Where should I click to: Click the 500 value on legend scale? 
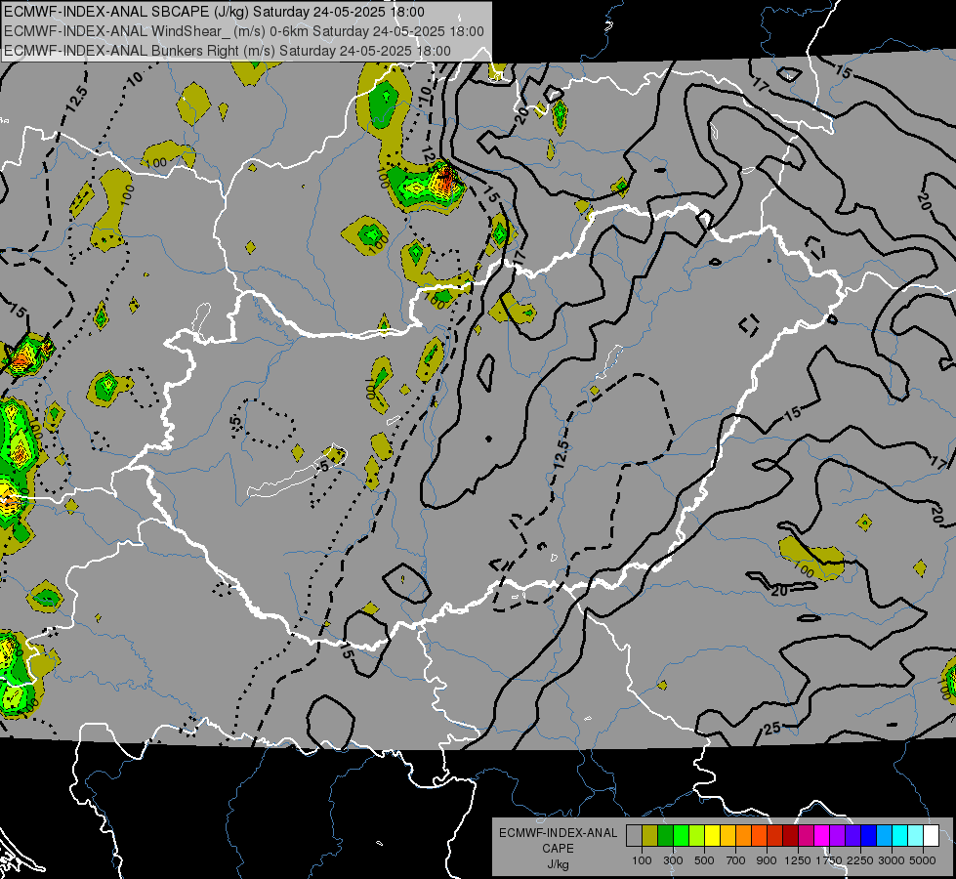click(x=704, y=860)
